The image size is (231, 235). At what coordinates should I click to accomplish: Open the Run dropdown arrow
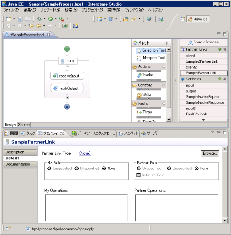tap(56, 19)
